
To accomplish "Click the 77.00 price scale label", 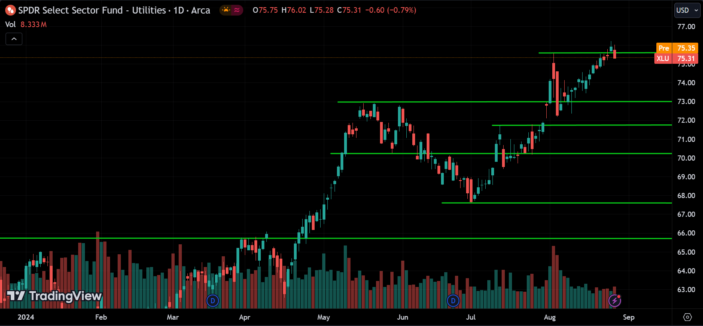I will click(x=686, y=27).
